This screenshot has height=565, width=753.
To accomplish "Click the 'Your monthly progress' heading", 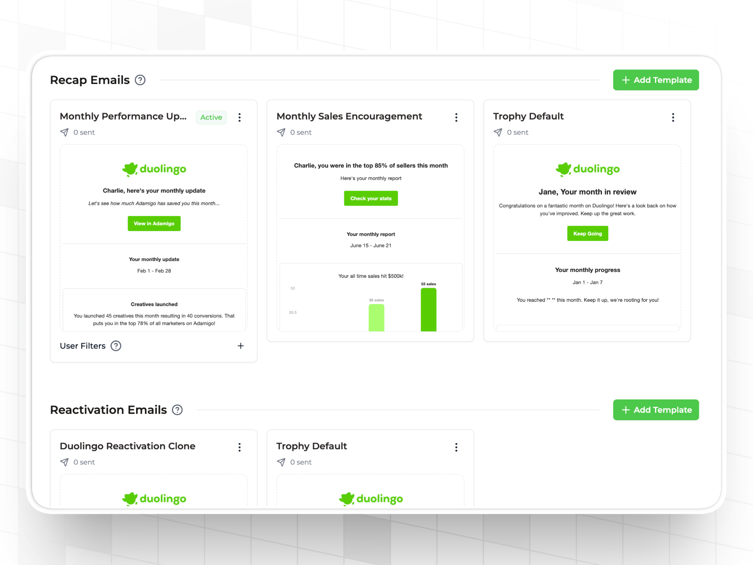I will [587, 270].
